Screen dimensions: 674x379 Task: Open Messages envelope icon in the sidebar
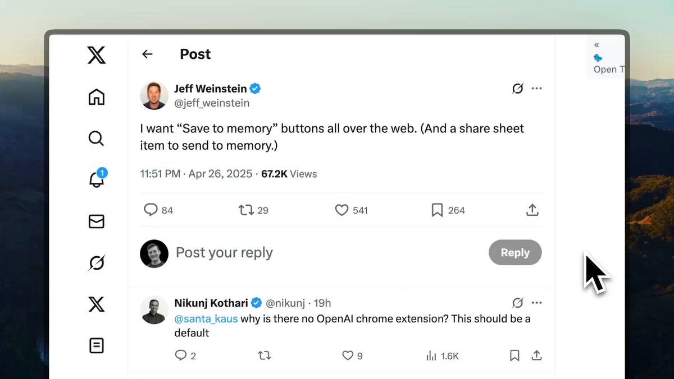click(97, 222)
